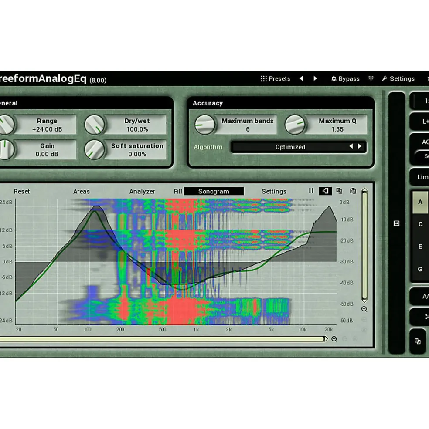Click the graph paste clipboard icon
The image size is (429, 429).
(353, 191)
